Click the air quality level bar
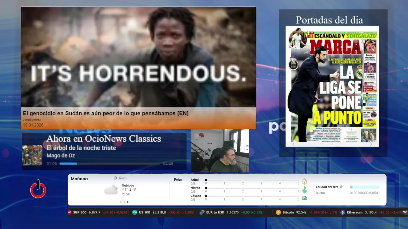Screen dimensions: 408x229 365,187
